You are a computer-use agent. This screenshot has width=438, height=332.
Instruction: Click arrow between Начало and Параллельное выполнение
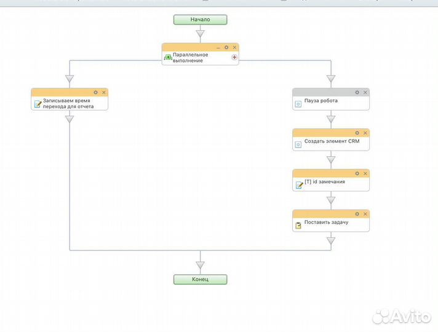click(200, 34)
